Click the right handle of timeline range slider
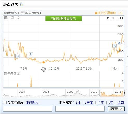Image resolution: width=128 pixels, height=114 pixels. 124,93
